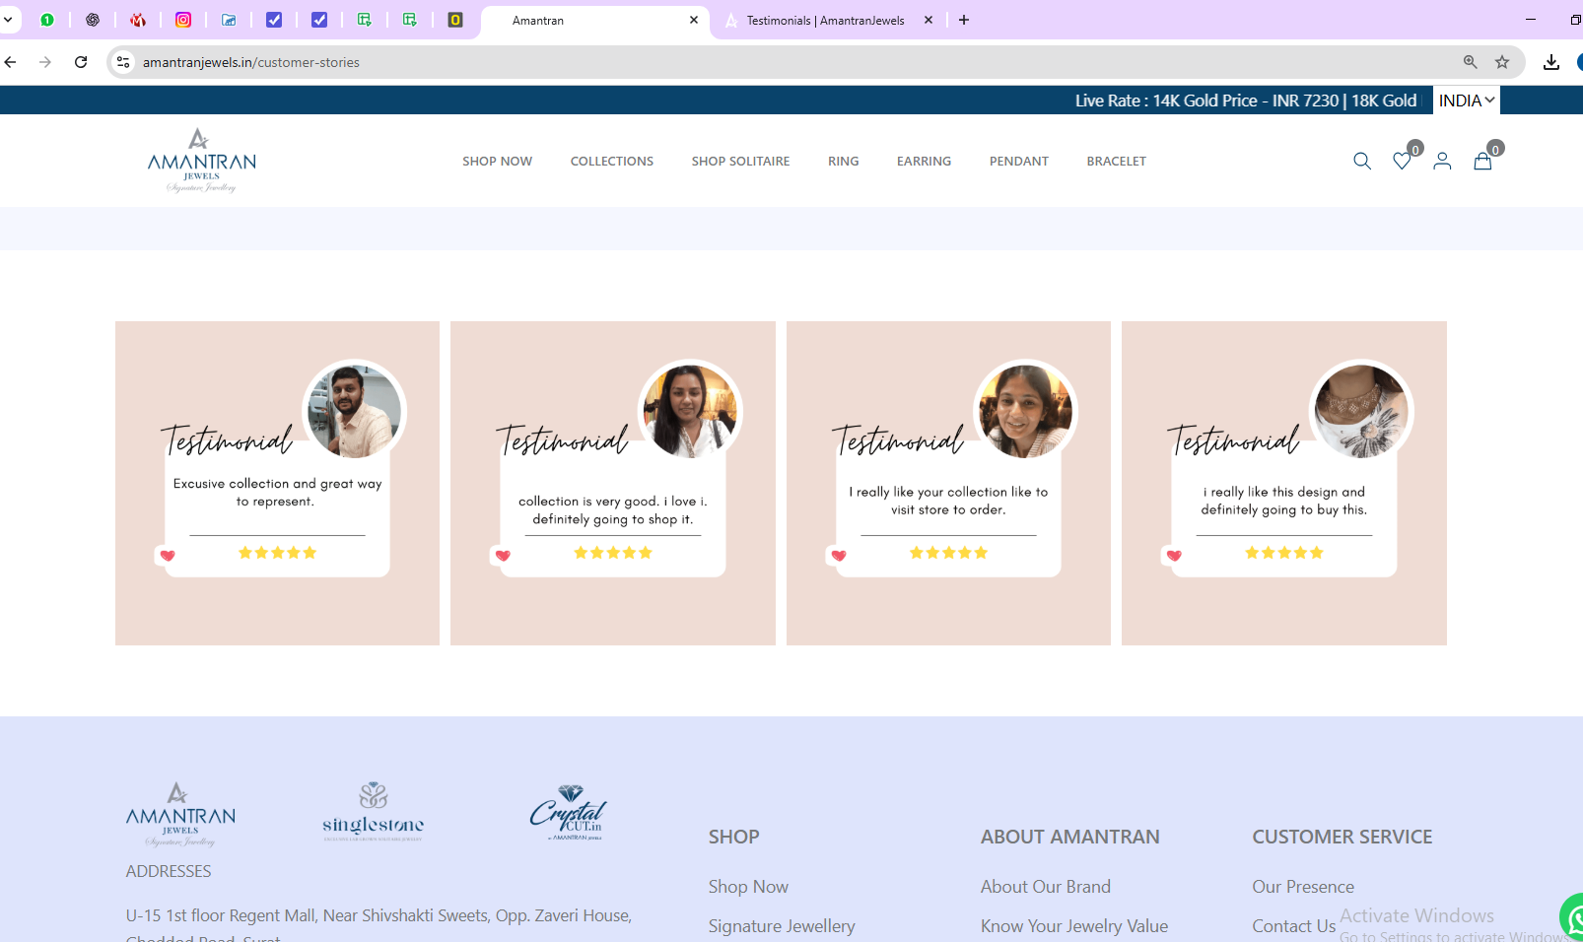Open the user account icon

[x=1442, y=161]
